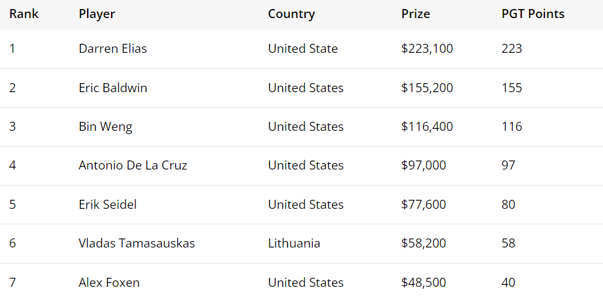The image size is (603, 301).
Task: Select the Country column header
Action: 292,14
